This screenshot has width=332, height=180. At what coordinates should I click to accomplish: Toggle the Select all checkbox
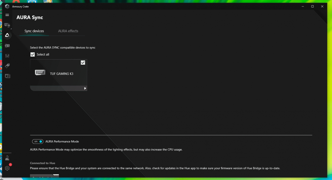32,55
